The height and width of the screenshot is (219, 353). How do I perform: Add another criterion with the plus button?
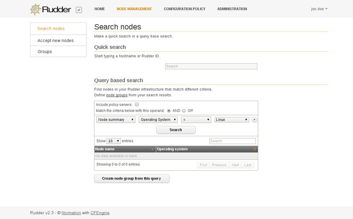click(255, 120)
